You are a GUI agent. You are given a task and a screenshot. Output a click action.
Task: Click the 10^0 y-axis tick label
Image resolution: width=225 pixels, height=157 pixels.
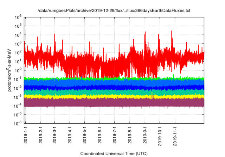point(18,70)
